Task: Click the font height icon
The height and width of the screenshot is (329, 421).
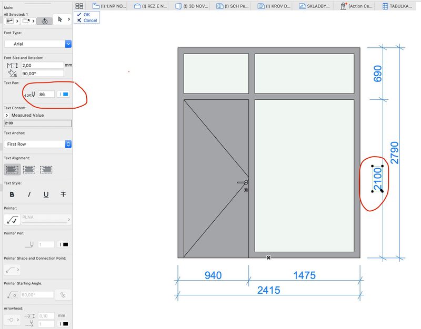Action: tap(12, 65)
